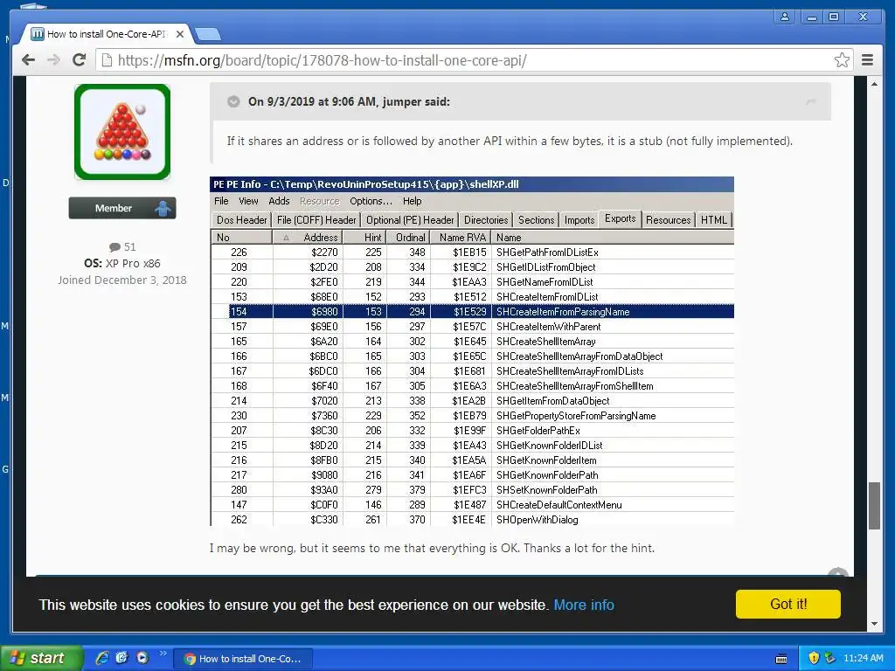This screenshot has height=671, width=895.
Task: Click the SHCreateDefaultContextMenu row
Action: [472, 504]
